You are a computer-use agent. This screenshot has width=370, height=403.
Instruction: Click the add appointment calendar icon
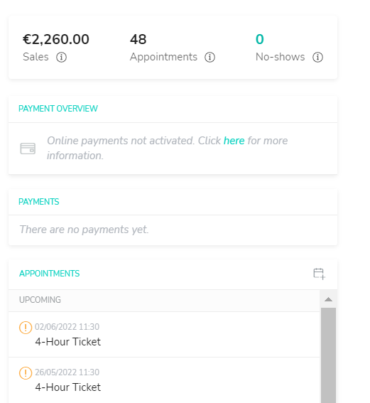coord(319,274)
